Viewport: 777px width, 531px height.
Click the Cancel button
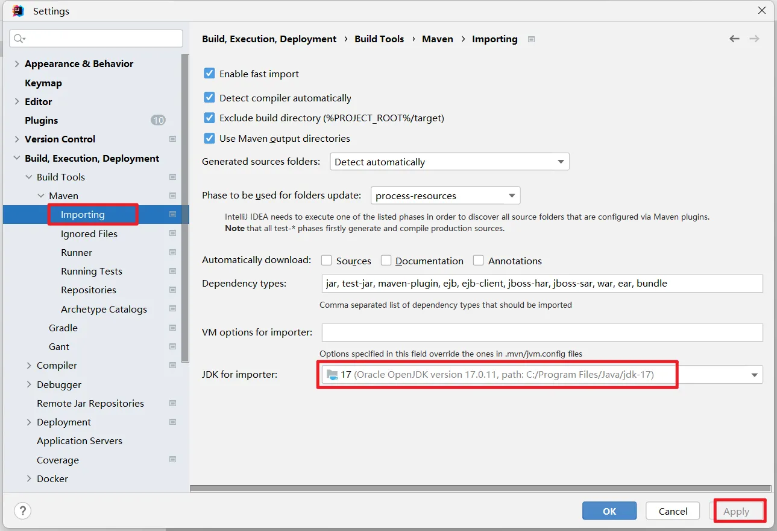tap(673, 511)
